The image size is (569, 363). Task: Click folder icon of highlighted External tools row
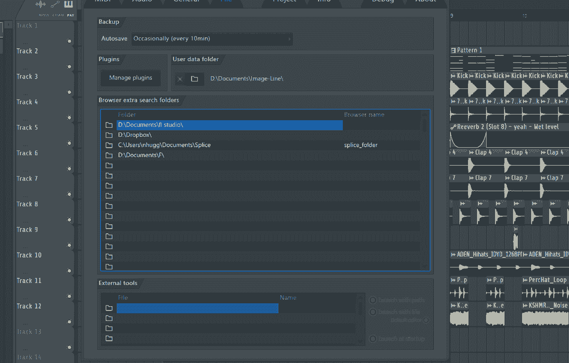109,308
